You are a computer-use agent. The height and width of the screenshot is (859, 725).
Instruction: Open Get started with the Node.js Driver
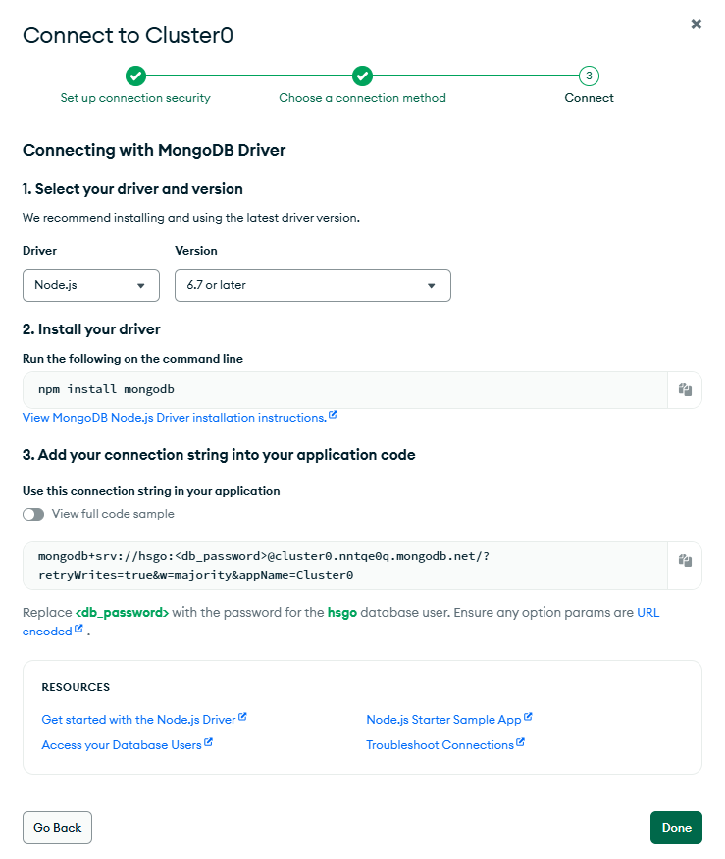tap(138, 720)
